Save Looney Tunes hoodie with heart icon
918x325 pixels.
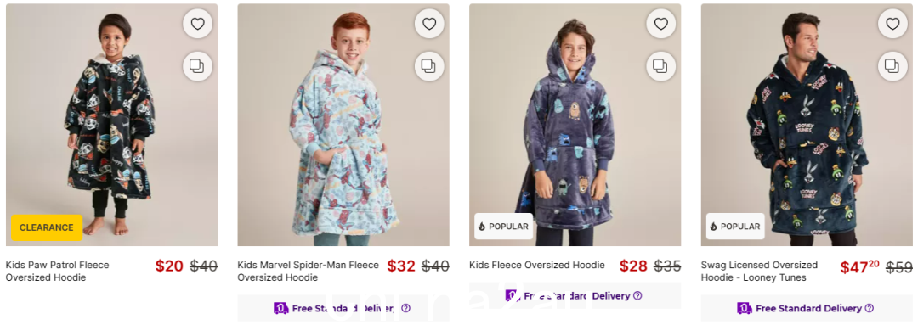tap(892, 24)
